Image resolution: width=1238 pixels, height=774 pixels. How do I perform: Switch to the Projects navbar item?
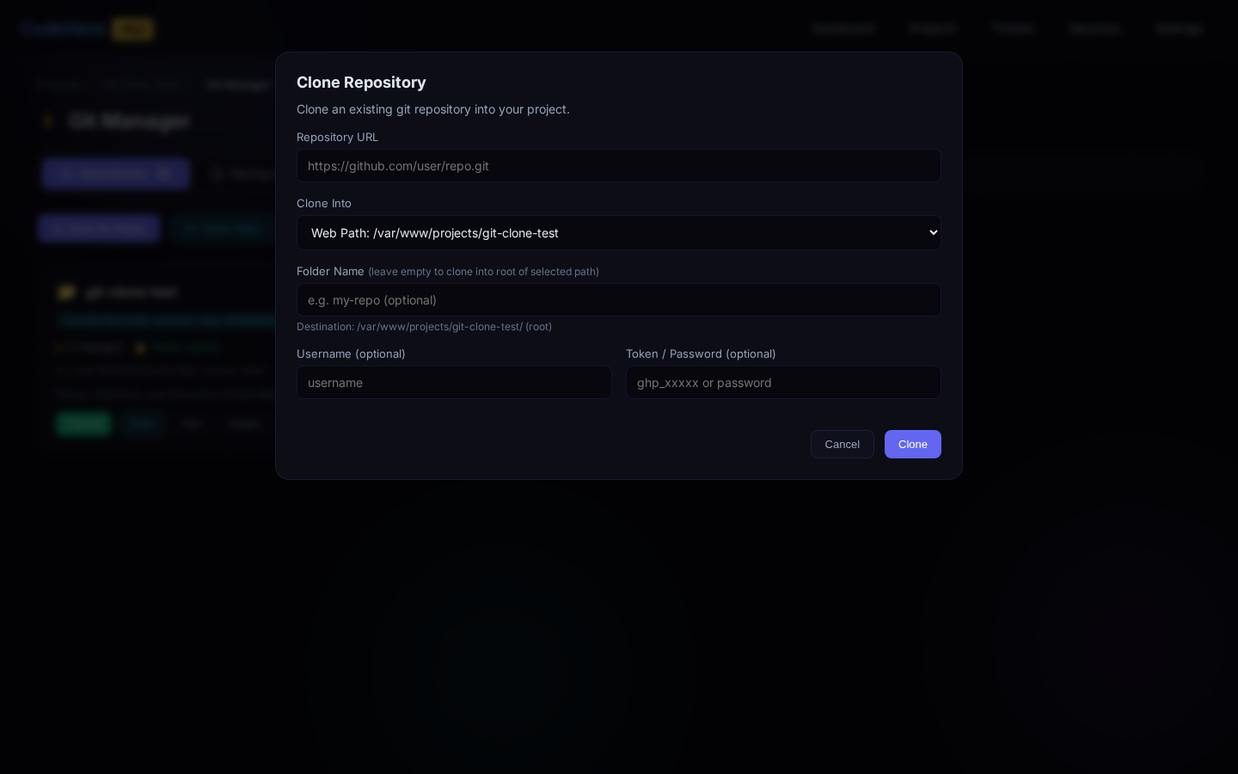933,28
